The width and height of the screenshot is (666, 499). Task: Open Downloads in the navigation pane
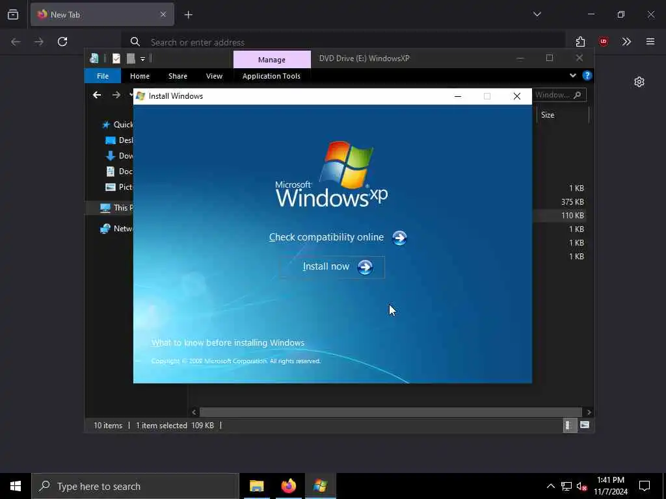coord(119,156)
